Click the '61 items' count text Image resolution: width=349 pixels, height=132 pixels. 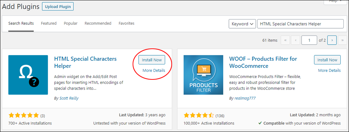(x=270, y=40)
